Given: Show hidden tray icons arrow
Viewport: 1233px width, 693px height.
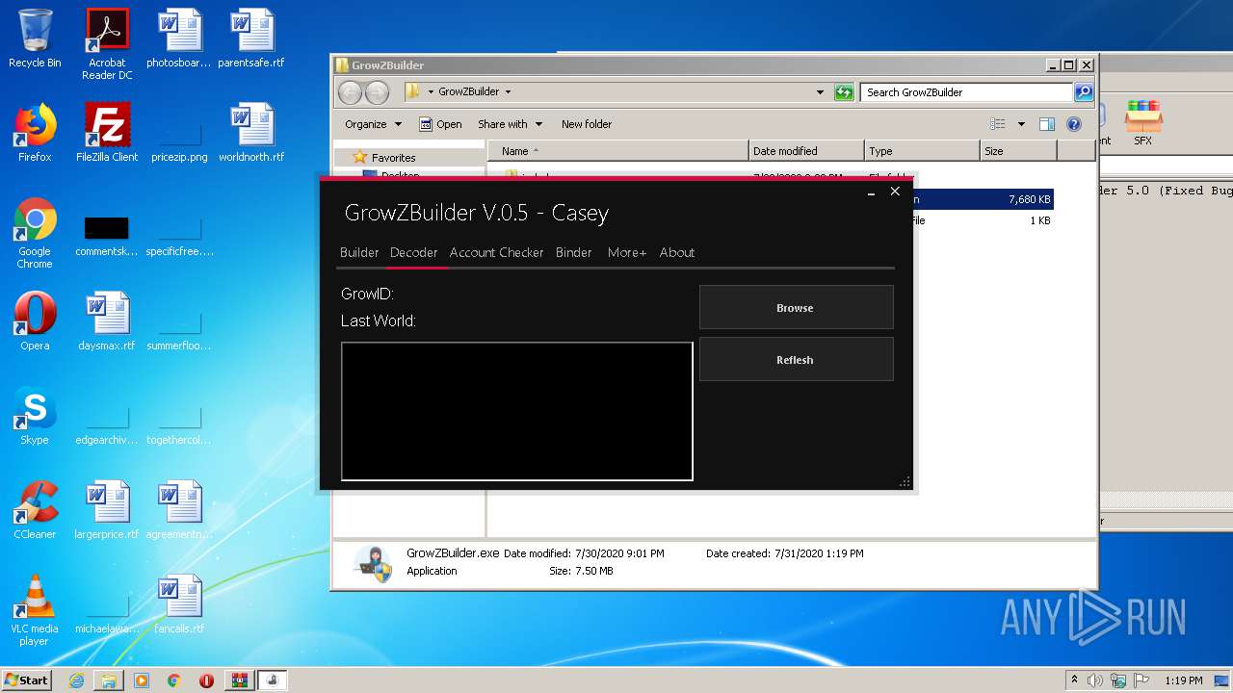Looking at the screenshot, I should coord(1074,680).
